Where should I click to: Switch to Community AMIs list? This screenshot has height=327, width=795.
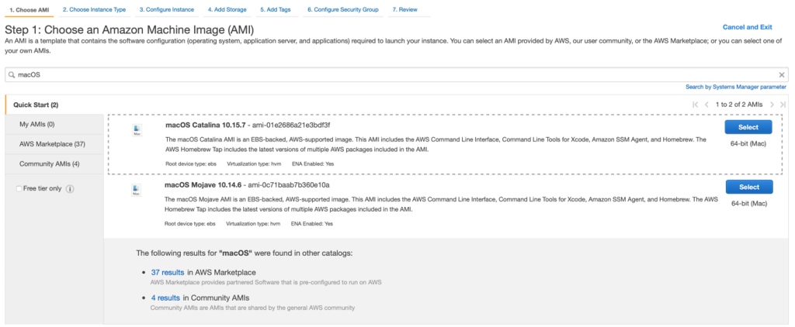50,163
